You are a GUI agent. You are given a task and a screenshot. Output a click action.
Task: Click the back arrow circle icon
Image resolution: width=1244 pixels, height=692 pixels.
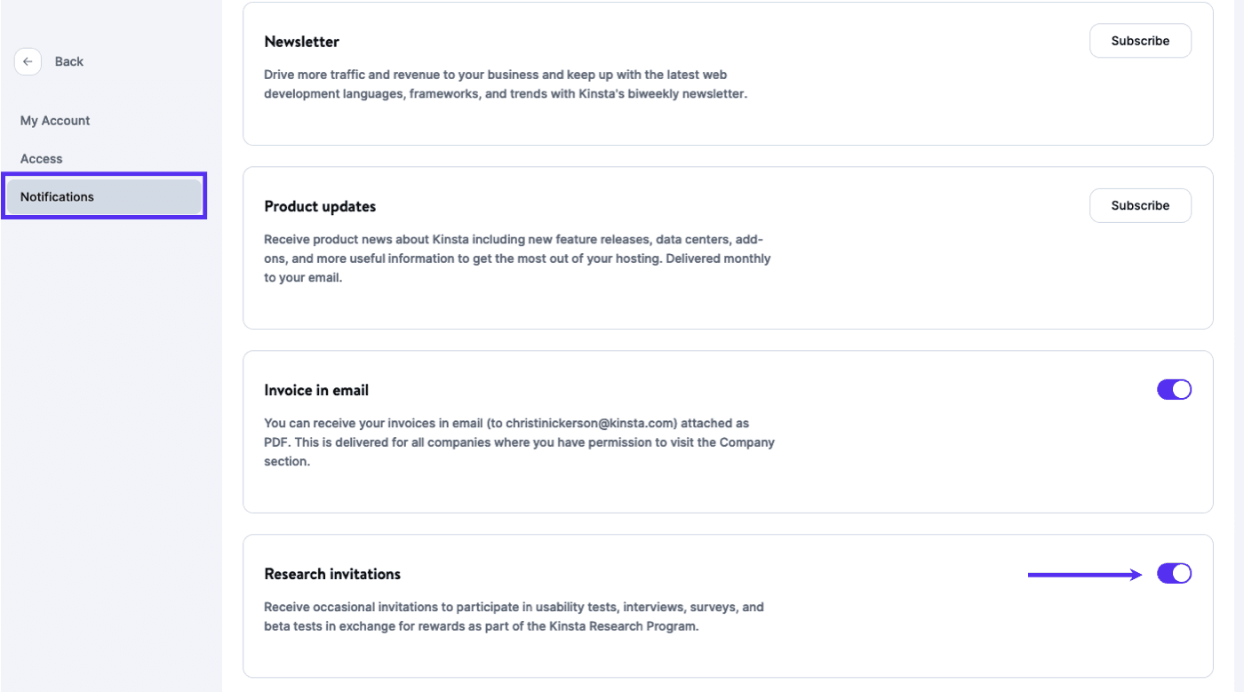28,61
